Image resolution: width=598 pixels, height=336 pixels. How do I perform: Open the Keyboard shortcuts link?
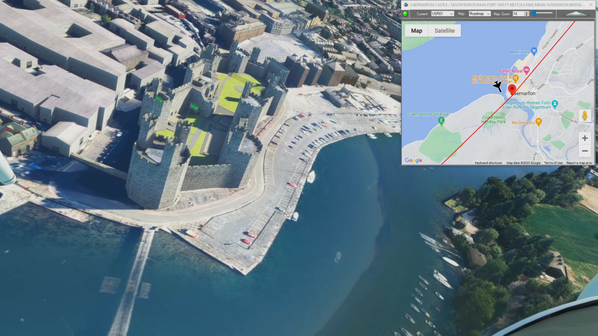[488, 163]
